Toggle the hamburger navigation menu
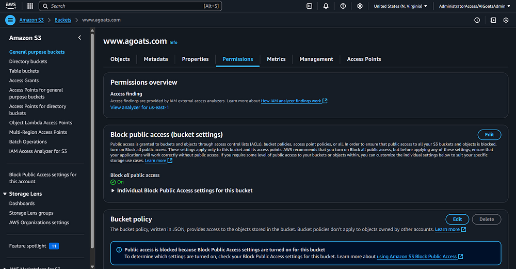516x269 pixels. [10, 20]
